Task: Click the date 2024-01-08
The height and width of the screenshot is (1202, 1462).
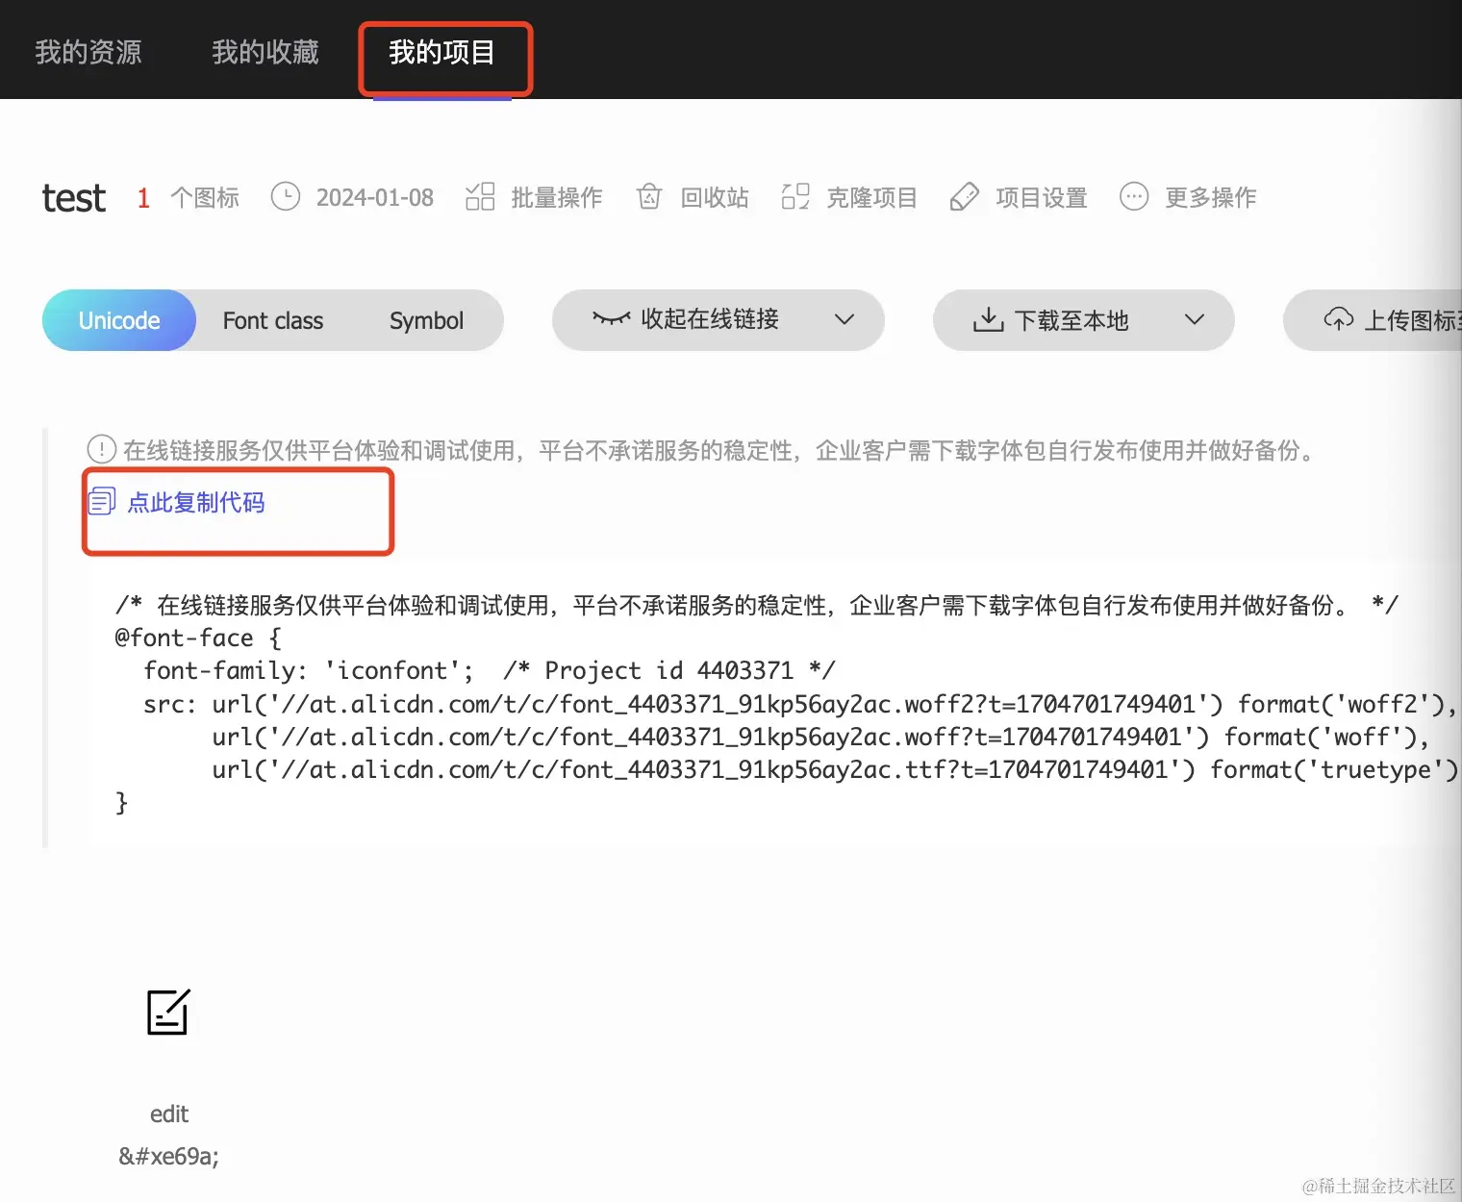Action: coord(375,198)
